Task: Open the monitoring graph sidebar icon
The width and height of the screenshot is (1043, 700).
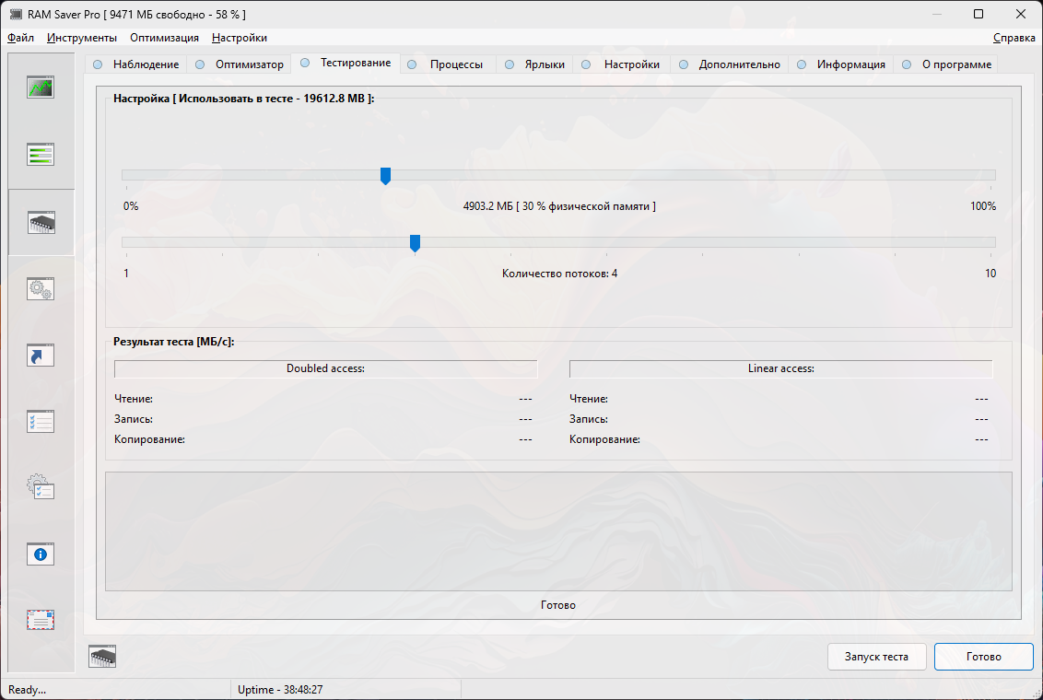Action: [x=41, y=87]
